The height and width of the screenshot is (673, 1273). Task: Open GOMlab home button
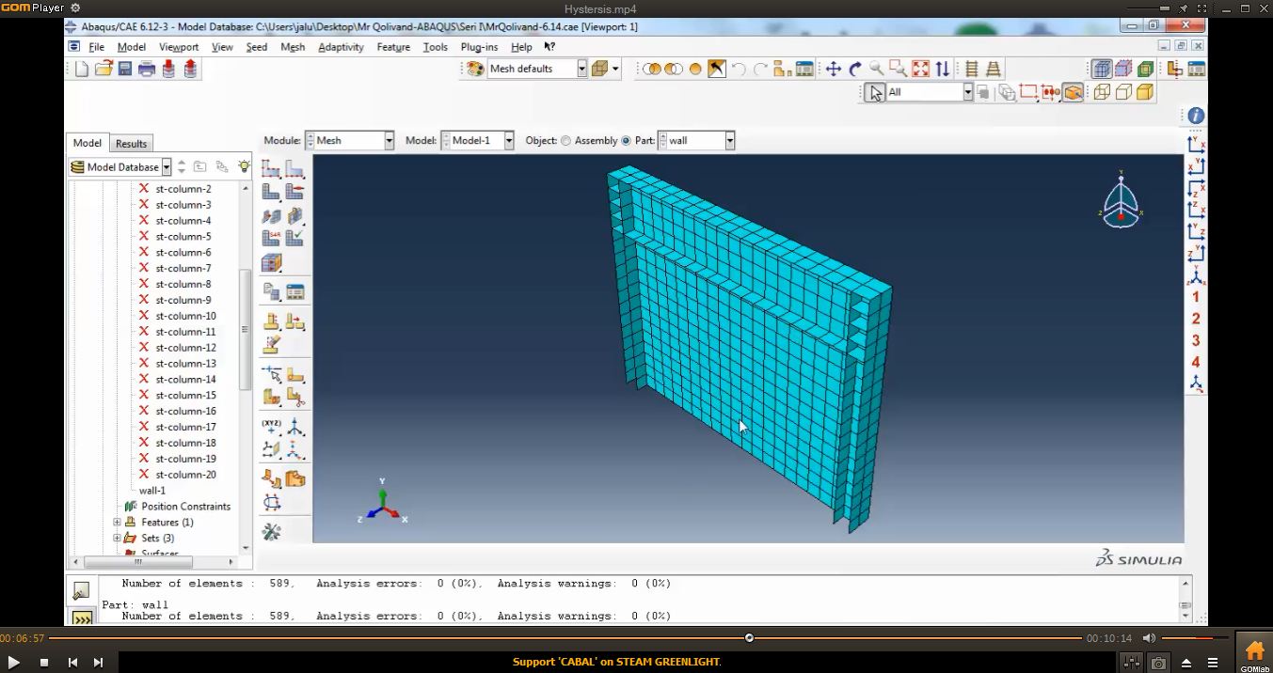pyautogui.click(x=1254, y=654)
